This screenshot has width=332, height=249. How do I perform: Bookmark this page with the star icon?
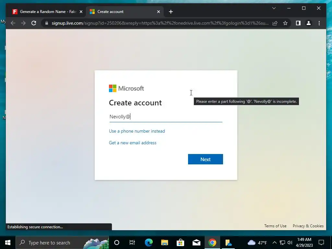pos(285,23)
